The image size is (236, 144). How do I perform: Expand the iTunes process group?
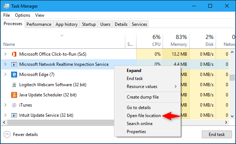point(5,105)
